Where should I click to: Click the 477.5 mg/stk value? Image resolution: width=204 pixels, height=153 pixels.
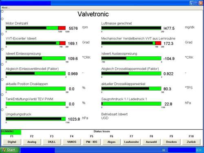tap(169, 28)
